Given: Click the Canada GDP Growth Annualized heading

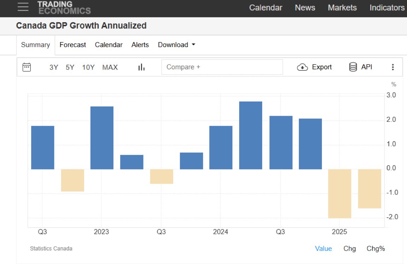Looking at the screenshot, I should 81,25.
